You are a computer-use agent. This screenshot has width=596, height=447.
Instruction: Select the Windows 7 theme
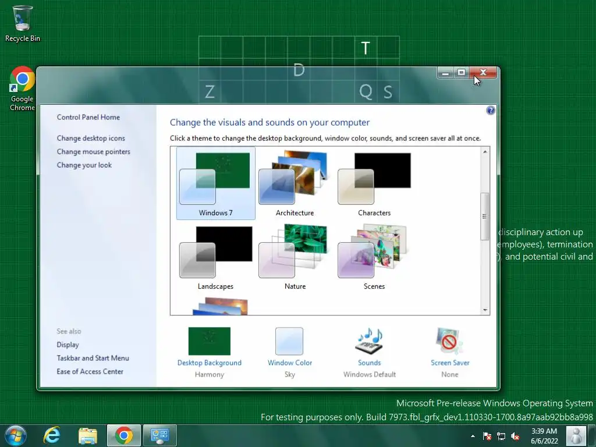[215, 183]
